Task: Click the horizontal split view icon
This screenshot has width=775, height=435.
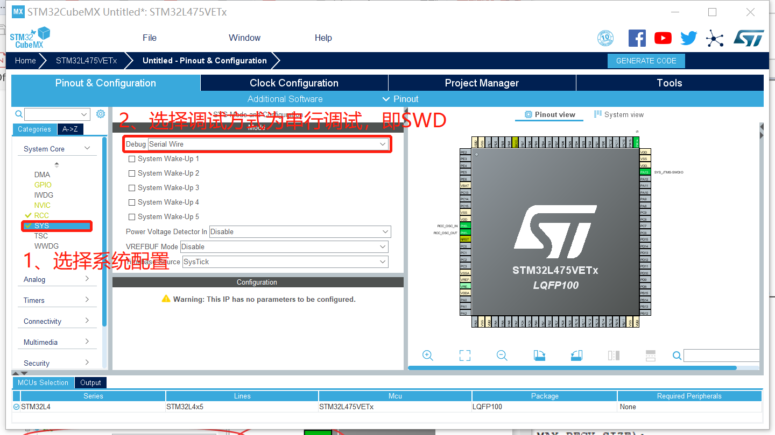Action: [614, 356]
